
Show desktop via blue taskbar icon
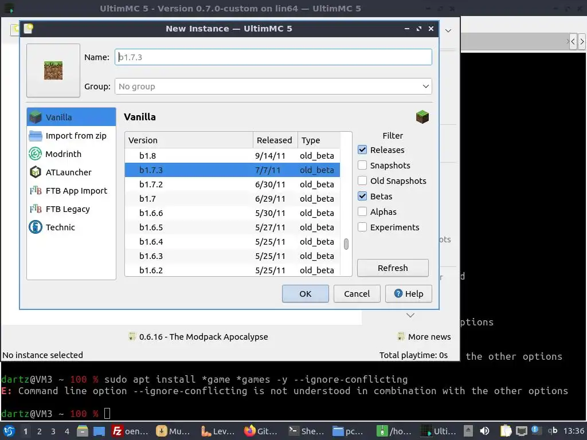pos(99,431)
